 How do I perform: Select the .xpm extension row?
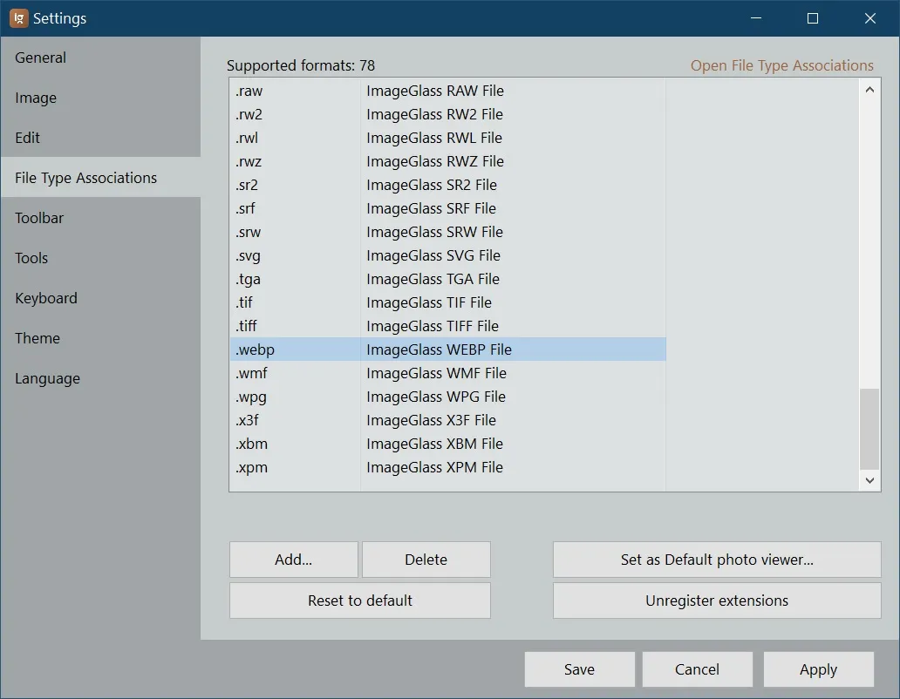[447, 467]
